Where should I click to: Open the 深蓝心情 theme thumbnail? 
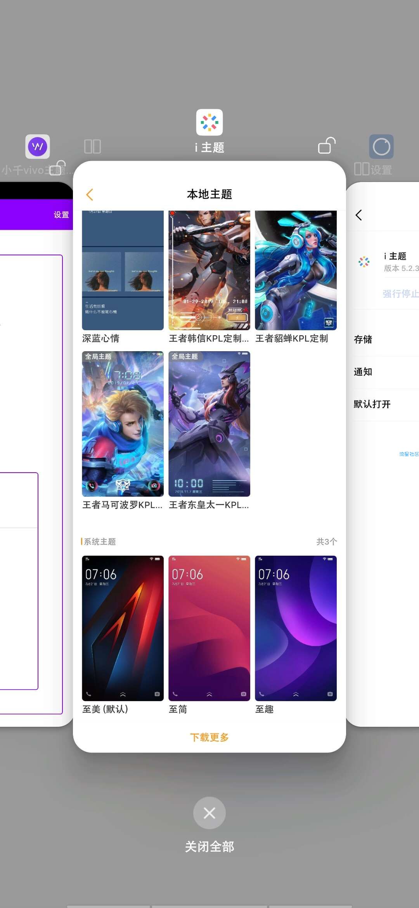point(123,270)
